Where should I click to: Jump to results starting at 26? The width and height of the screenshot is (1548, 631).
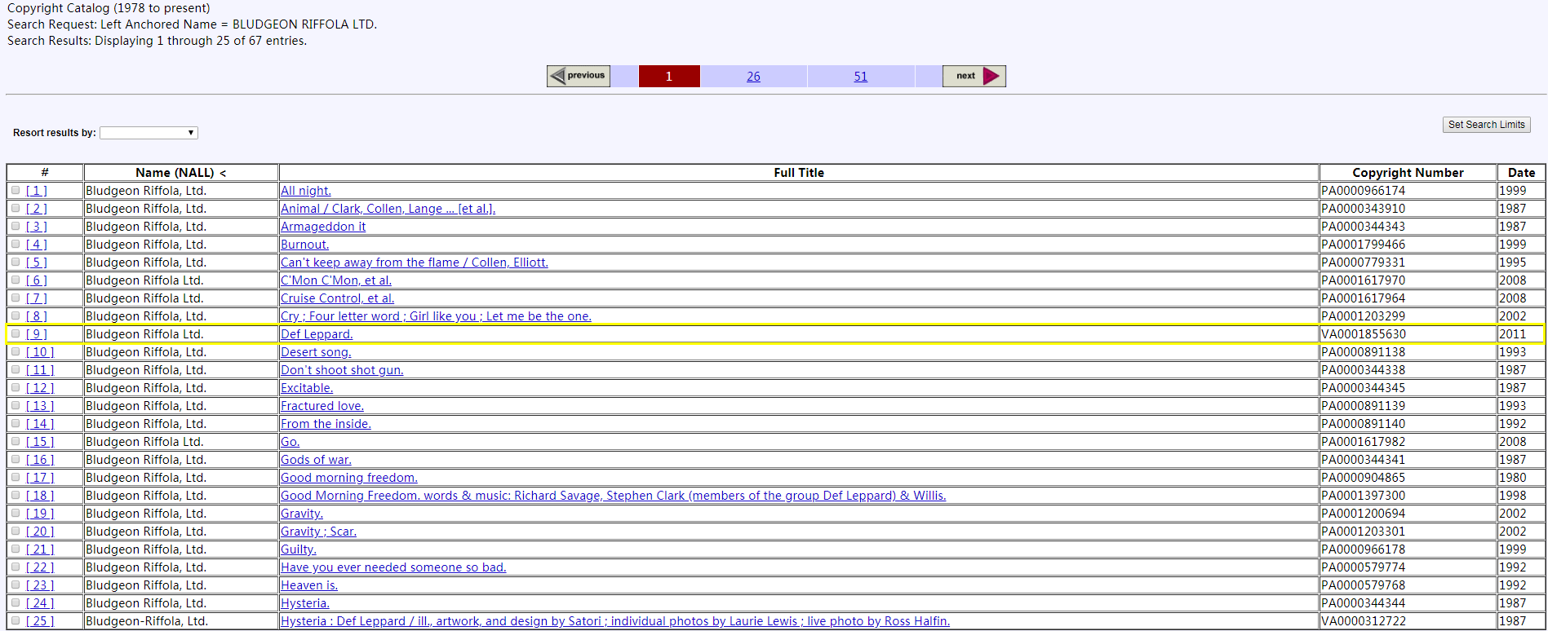(x=753, y=77)
